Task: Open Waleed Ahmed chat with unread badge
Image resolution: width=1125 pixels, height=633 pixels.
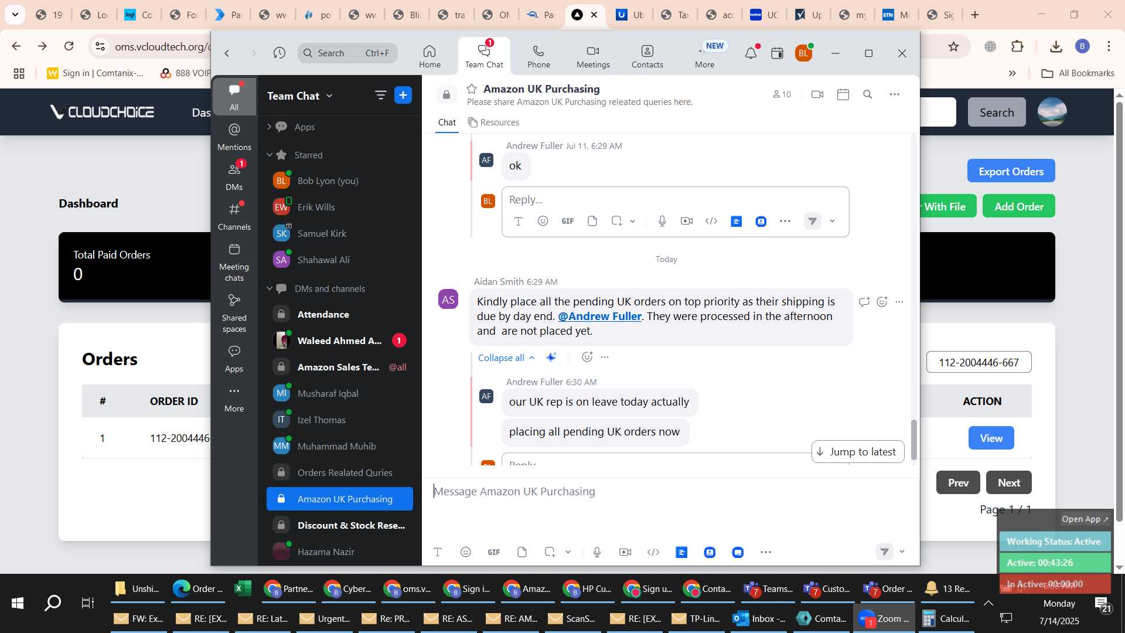Action: pos(340,341)
